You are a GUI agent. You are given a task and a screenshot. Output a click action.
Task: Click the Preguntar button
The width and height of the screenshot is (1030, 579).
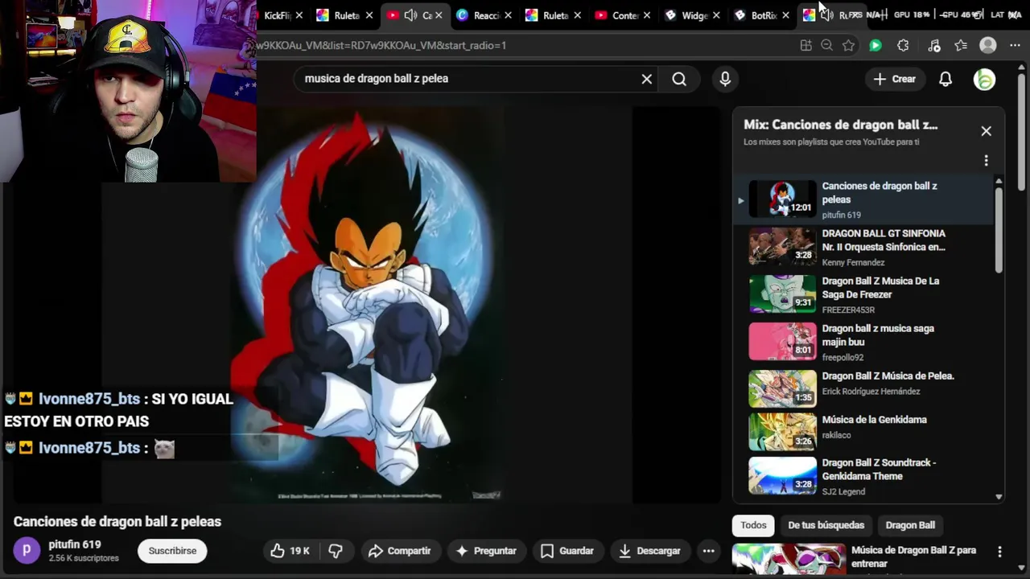tap(485, 551)
